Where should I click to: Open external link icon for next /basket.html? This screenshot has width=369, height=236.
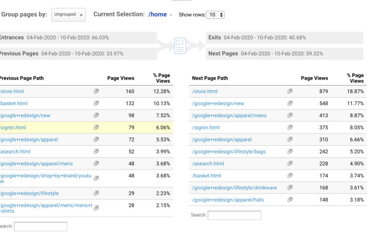(x=290, y=175)
